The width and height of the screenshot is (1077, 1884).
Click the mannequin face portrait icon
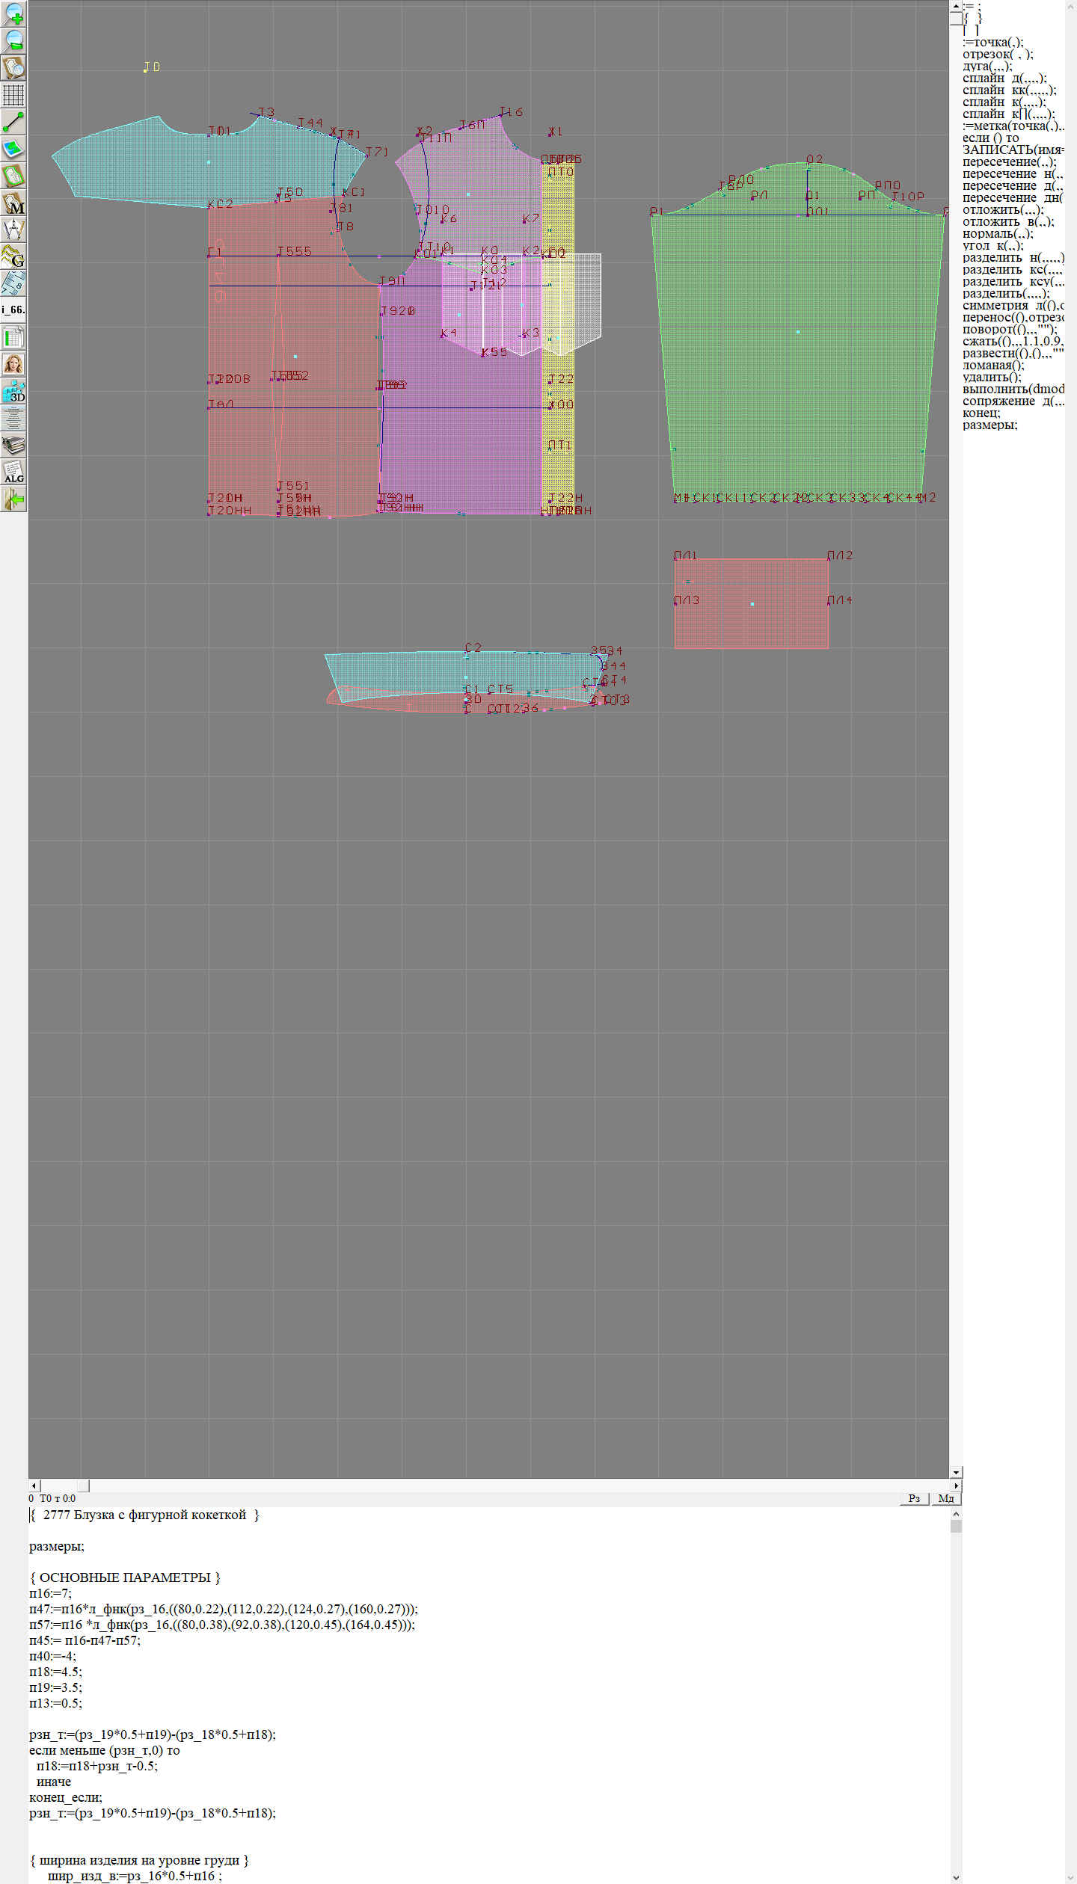[13, 364]
